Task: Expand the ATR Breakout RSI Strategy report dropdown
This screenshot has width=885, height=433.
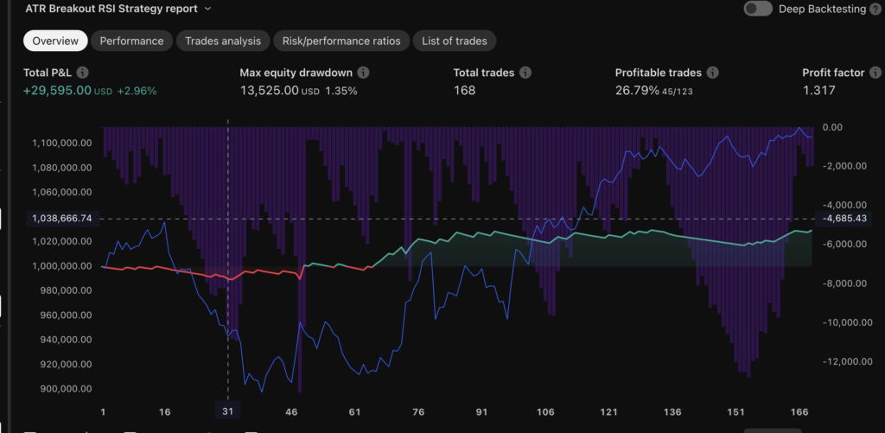Action: [207, 9]
